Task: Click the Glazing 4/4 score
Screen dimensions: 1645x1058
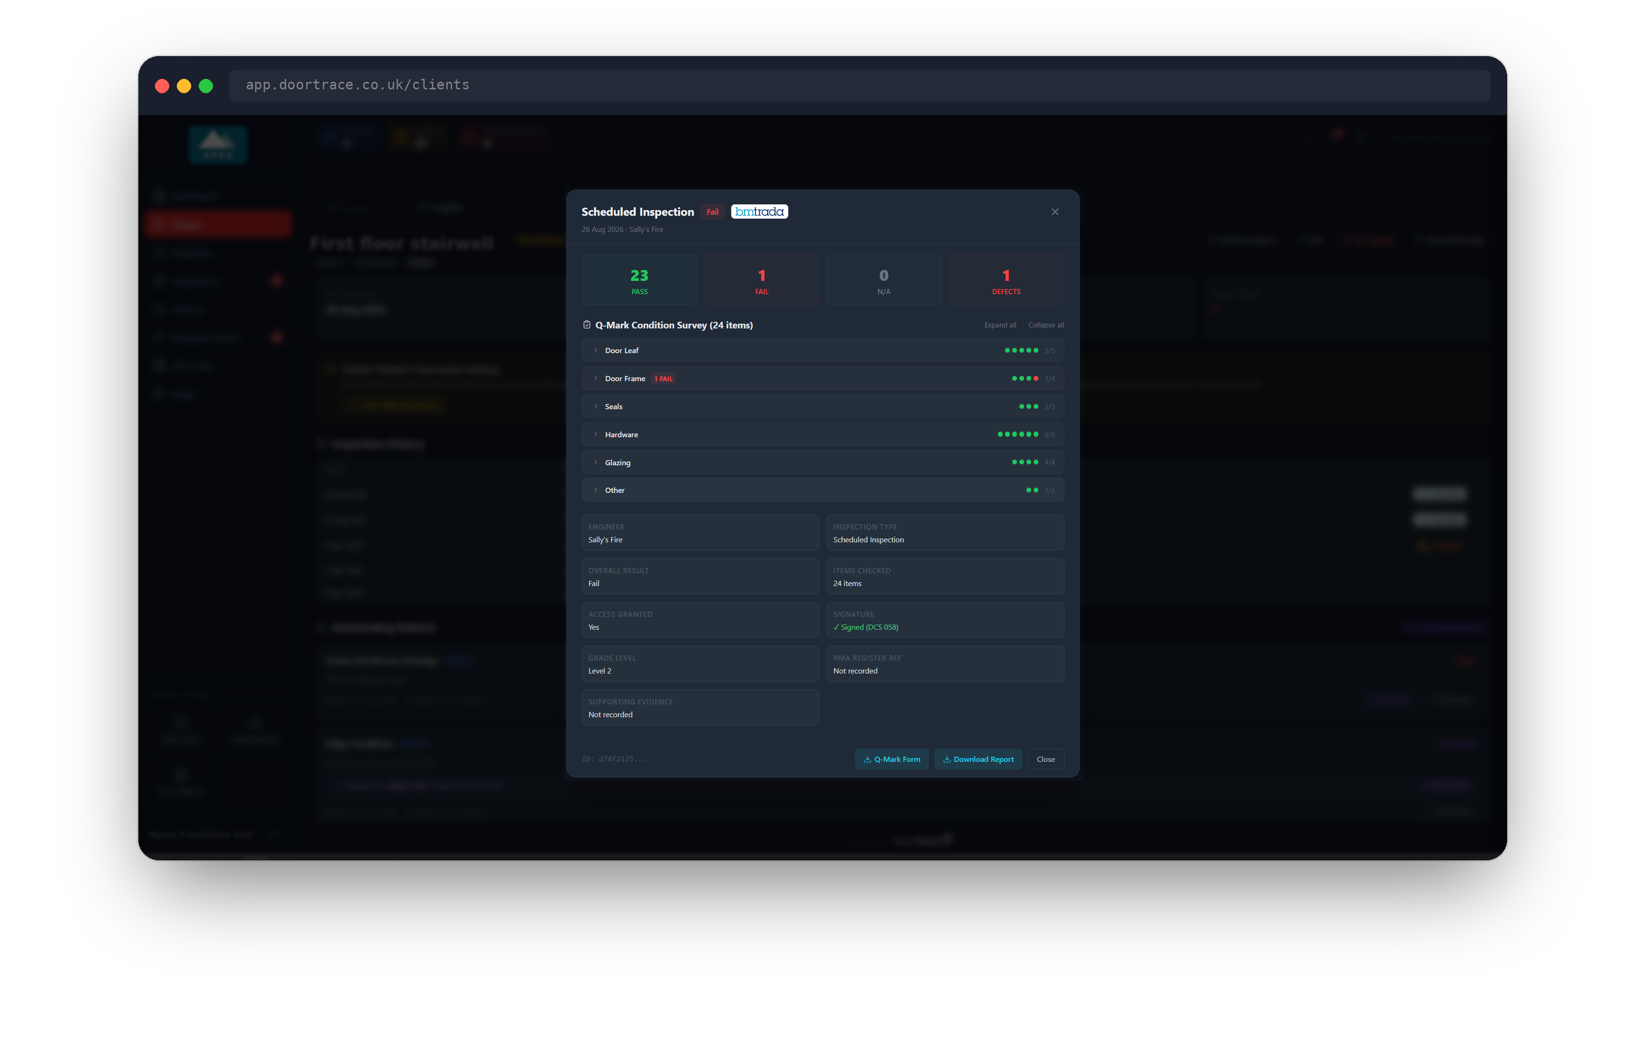Action: [1049, 463]
